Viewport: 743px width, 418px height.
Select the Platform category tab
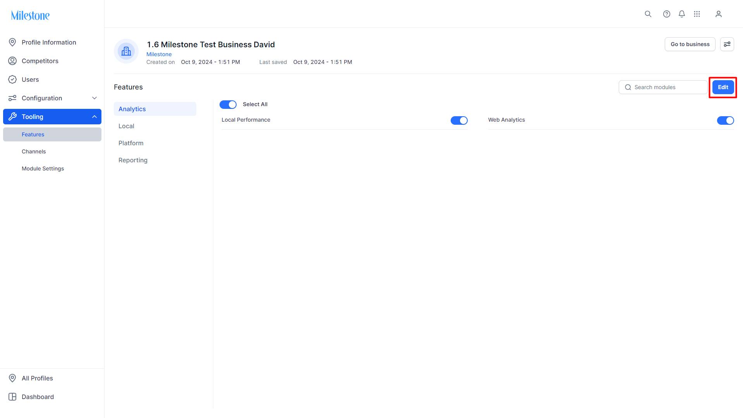click(155, 143)
